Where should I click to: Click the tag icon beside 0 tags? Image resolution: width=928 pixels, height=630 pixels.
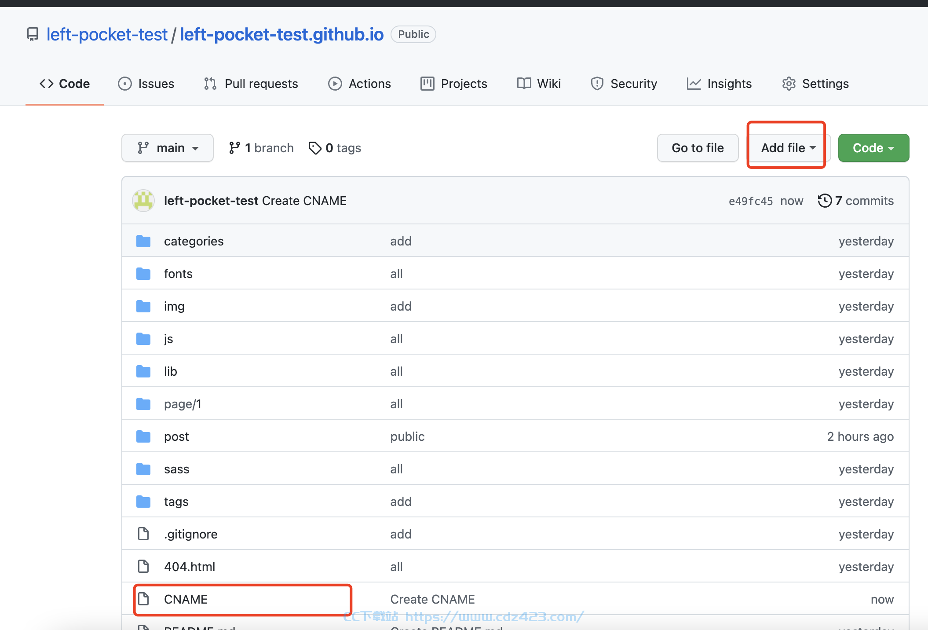click(x=315, y=148)
